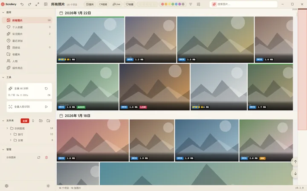The height and width of the screenshot is (191, 307).
Task: Expand the 日常 folder
Action: pos(11,140)
